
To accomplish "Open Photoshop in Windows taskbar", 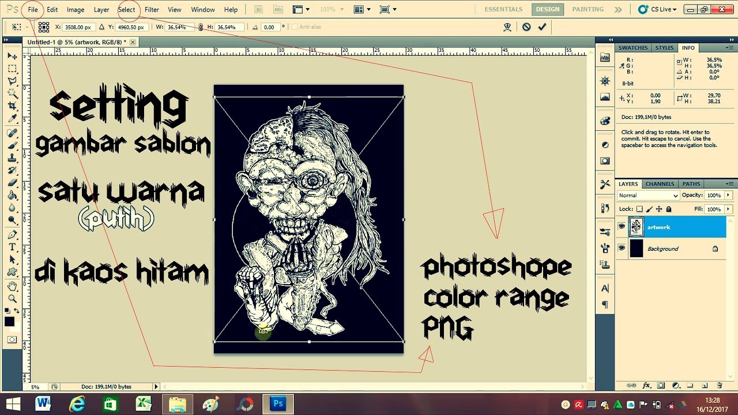I will [278, 404].
